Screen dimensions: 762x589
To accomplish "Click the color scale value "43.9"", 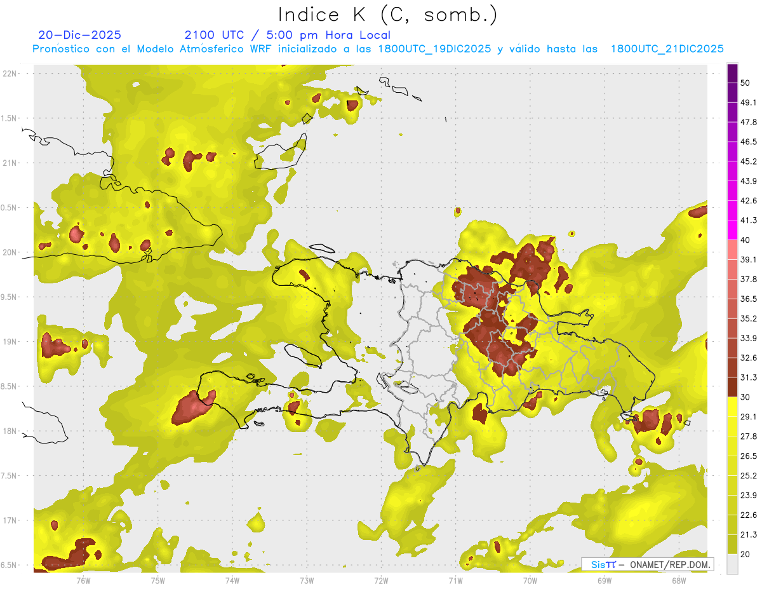I will [749, 181].
